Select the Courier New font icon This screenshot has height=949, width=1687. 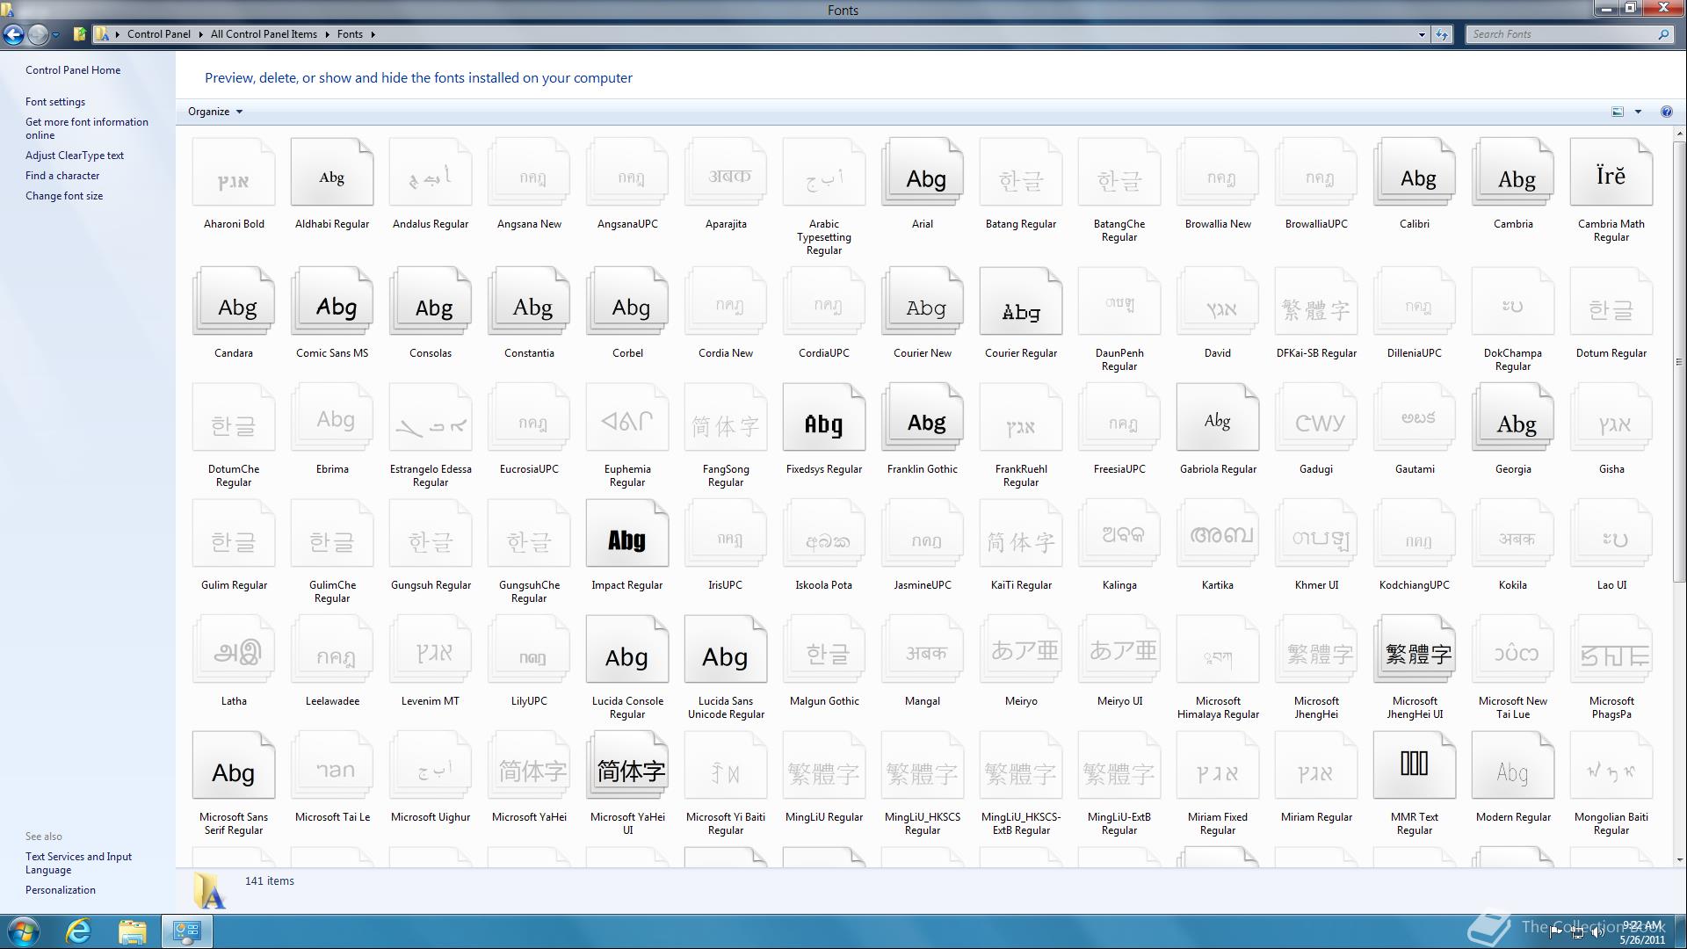923,302
